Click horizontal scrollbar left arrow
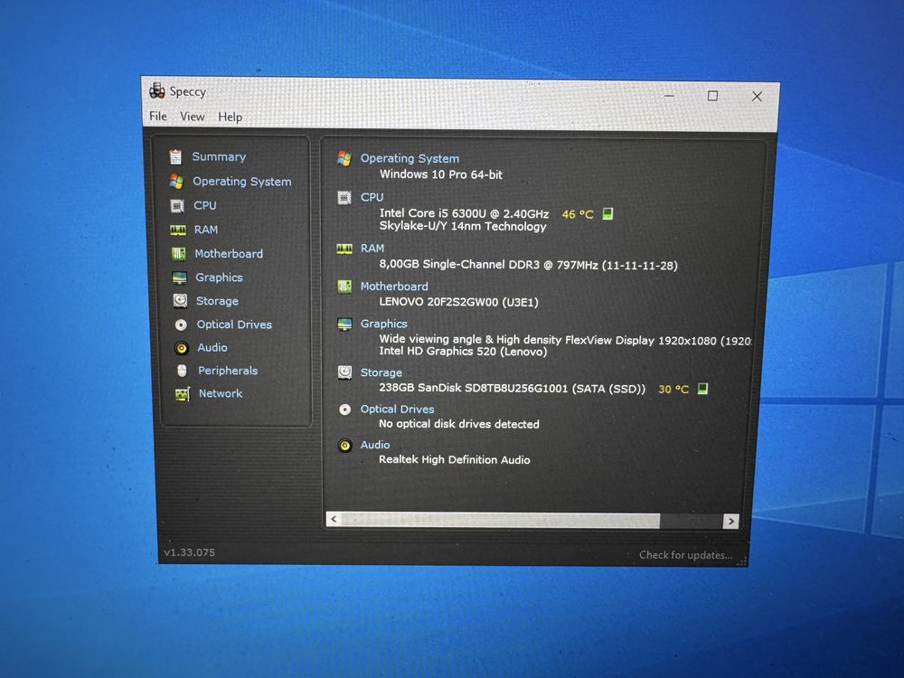 (334, 520)
